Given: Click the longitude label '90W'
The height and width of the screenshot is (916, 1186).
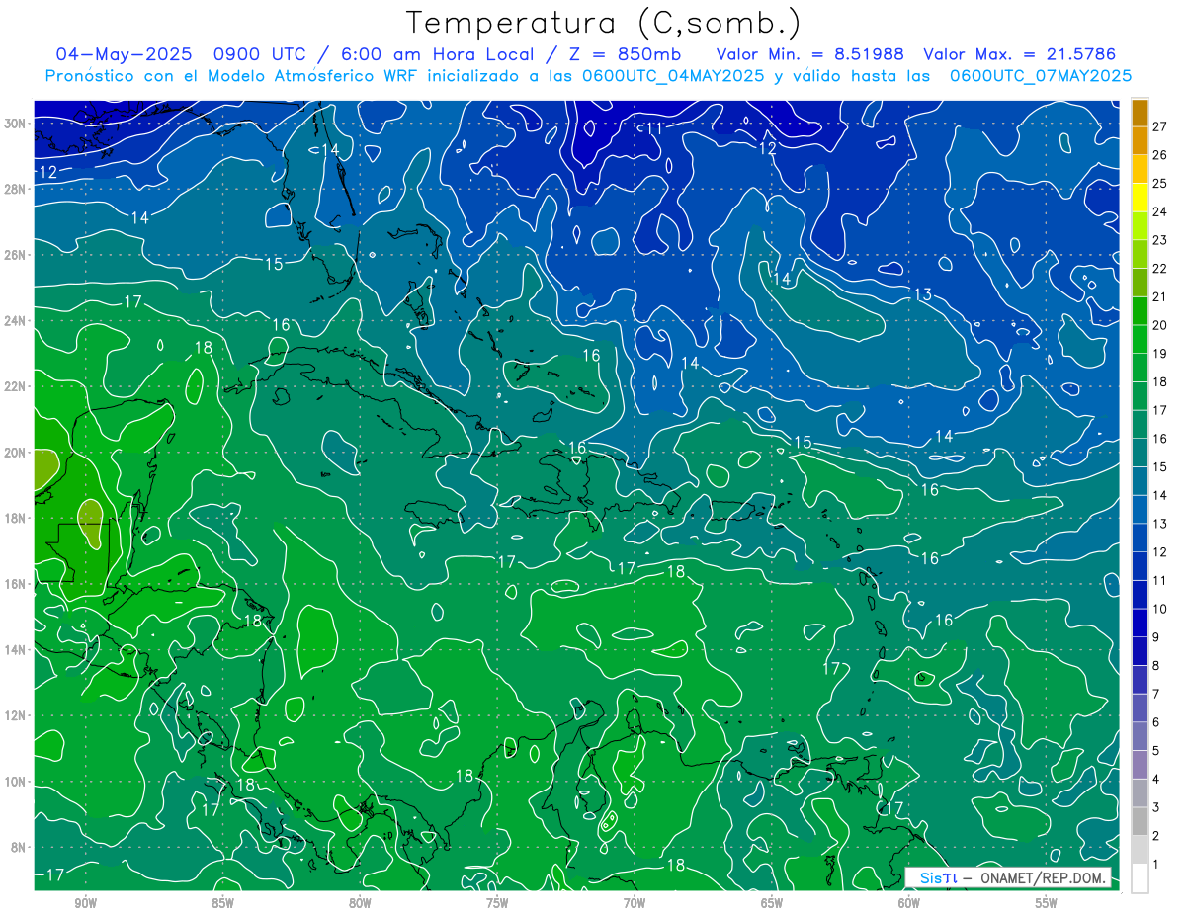Looking at the screenshot, I should tap(85, 903).
